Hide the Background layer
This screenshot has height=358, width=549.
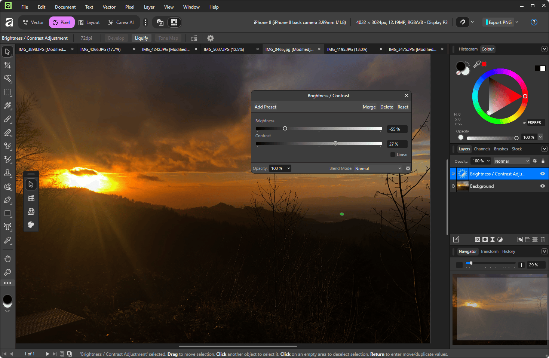542,186
